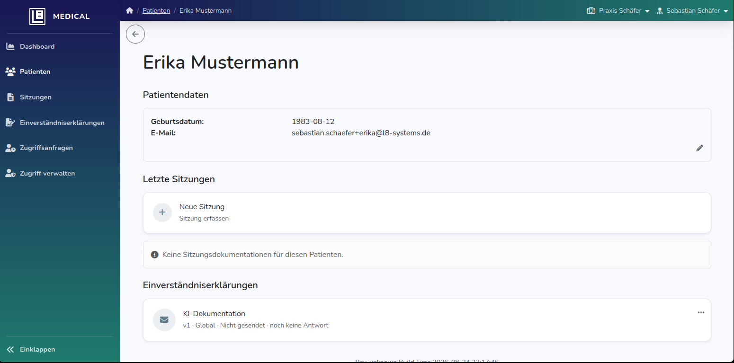Screen dimensions: 734x363
Task: Click the Patientendaten section heading
Action: (176, 95)
